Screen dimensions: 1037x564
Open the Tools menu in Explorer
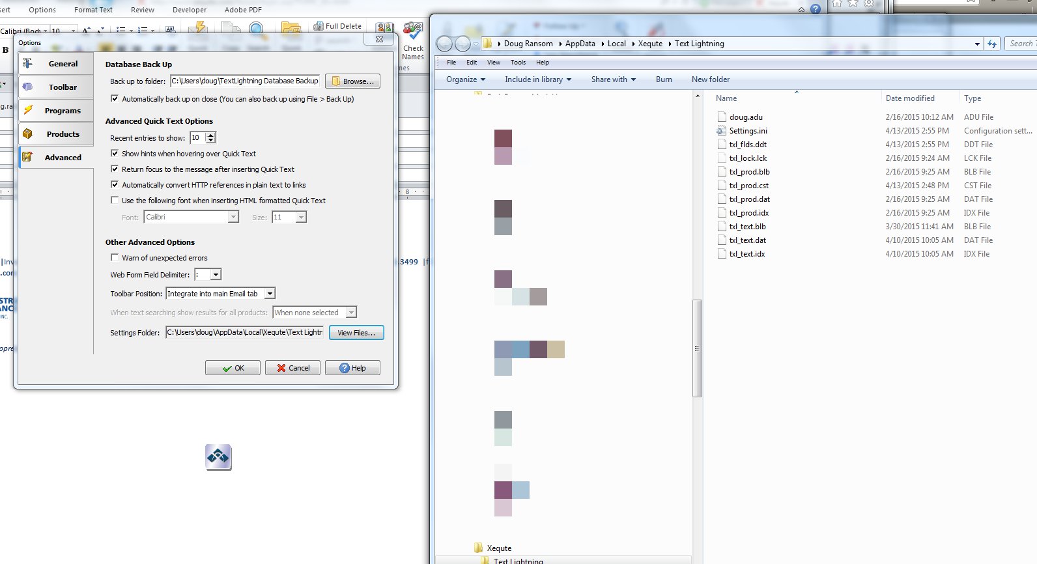click(518, 63)
